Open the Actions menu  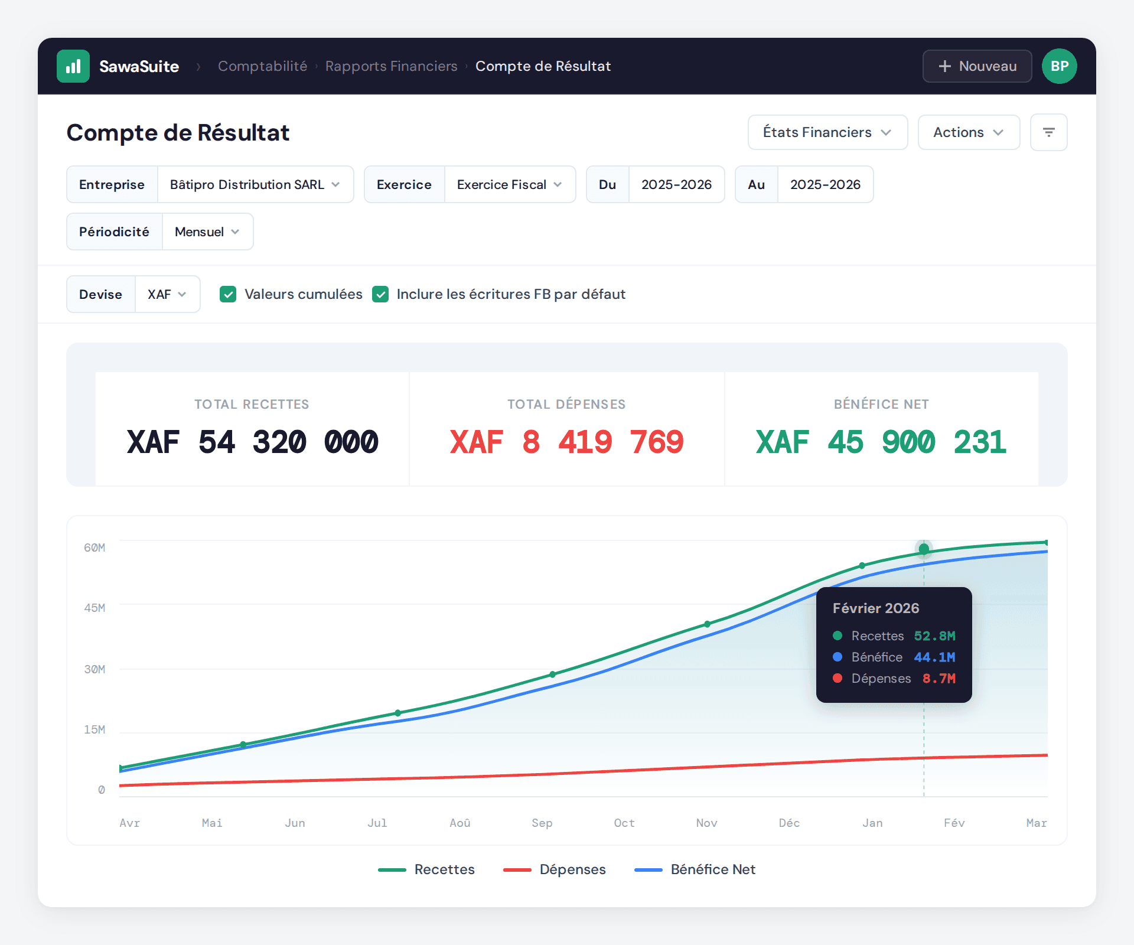click(968, 132)
